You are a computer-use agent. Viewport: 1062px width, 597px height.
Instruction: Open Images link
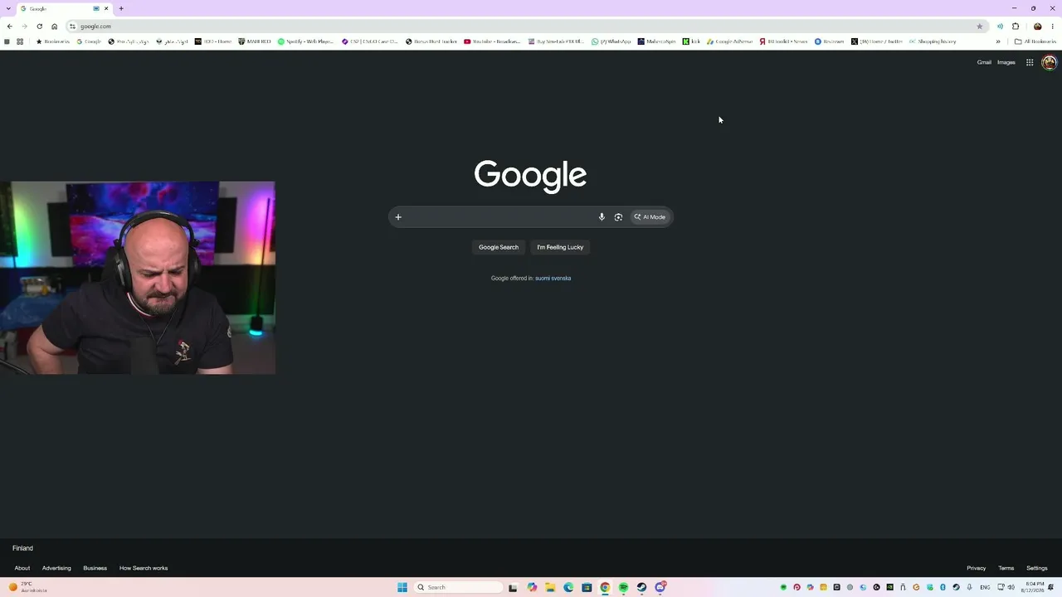coord(1006,62)
